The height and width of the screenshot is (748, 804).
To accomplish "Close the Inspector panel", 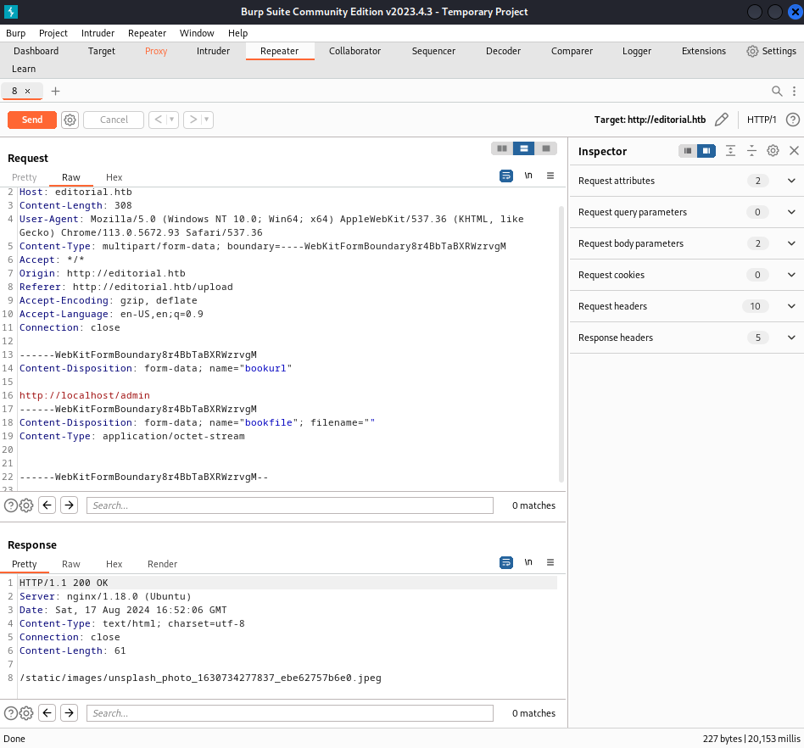I will point(794,151).
